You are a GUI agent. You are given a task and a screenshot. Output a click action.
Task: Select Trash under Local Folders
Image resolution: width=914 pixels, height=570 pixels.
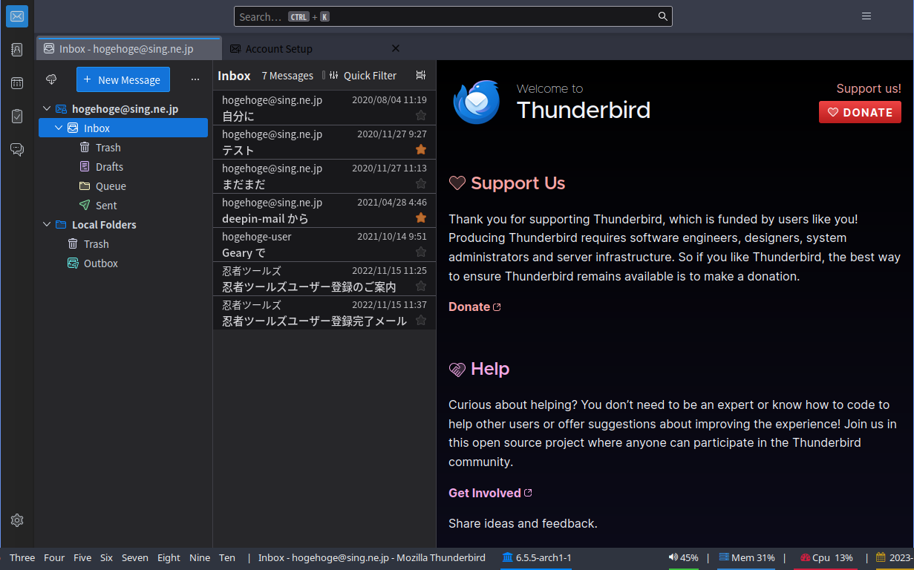coord(123,243)
